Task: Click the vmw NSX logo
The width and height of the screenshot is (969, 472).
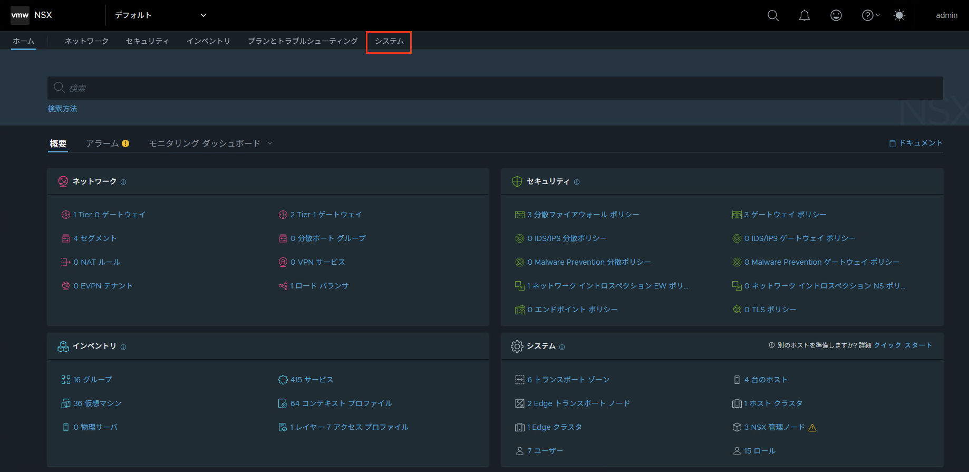Action: [x=32, y=15]
